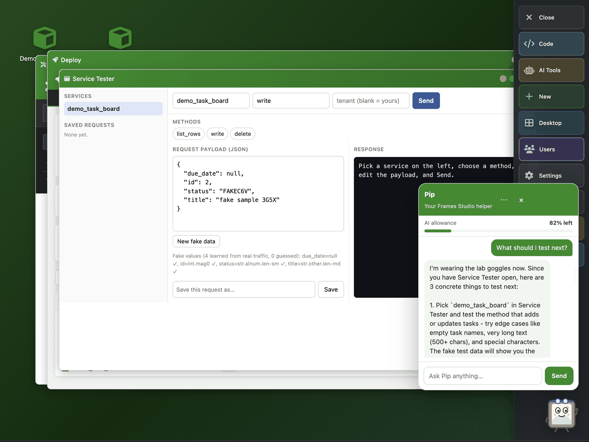Click the Save this request as field
This screenshot has height=442, width=589.
pyautogui.click(x=244, y=289)
